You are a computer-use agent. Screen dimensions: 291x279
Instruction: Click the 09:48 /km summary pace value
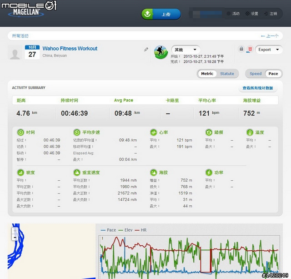127,113
